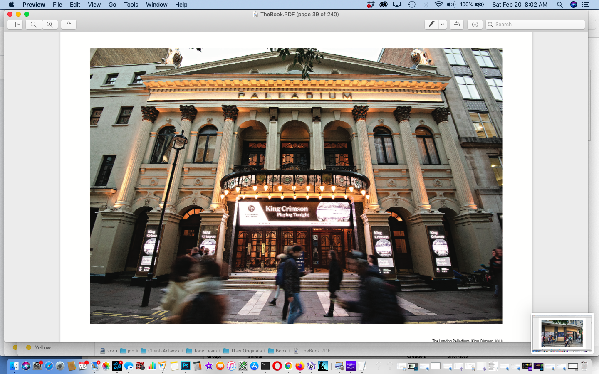Show battery status menu at 100%
Image resolution: width=599 pixels, height=374 pixels.
click(472, 5)
